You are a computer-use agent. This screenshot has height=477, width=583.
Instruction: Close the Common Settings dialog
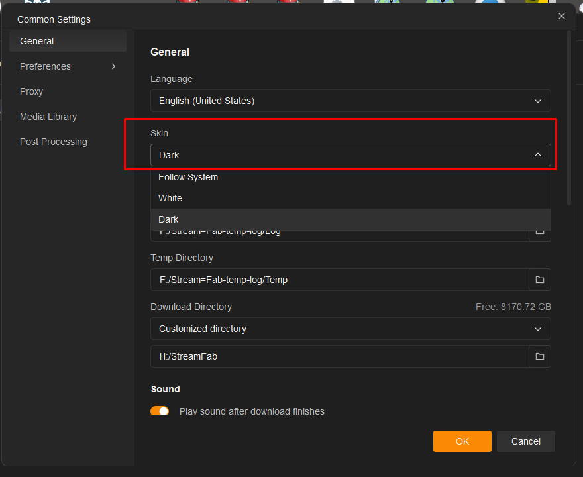point(562,17)
